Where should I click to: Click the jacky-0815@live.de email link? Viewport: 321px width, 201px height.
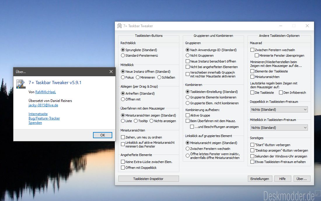click(x=43, y=105)
